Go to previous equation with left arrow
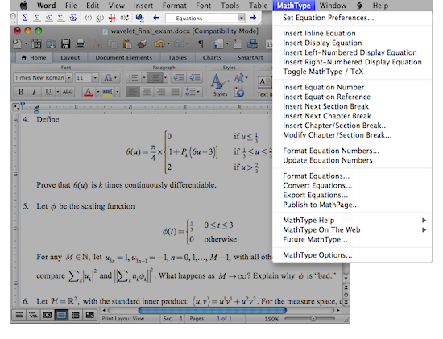The width and height of the screenshot is (443, 339). coord(156,18)
